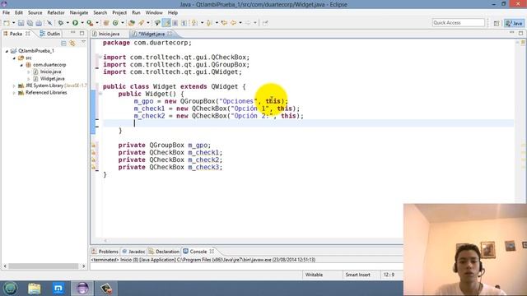The height and width of the screenshot is (296, 527).
Task: Click the Previous Annotation icon
Action: tap(209, 23)
